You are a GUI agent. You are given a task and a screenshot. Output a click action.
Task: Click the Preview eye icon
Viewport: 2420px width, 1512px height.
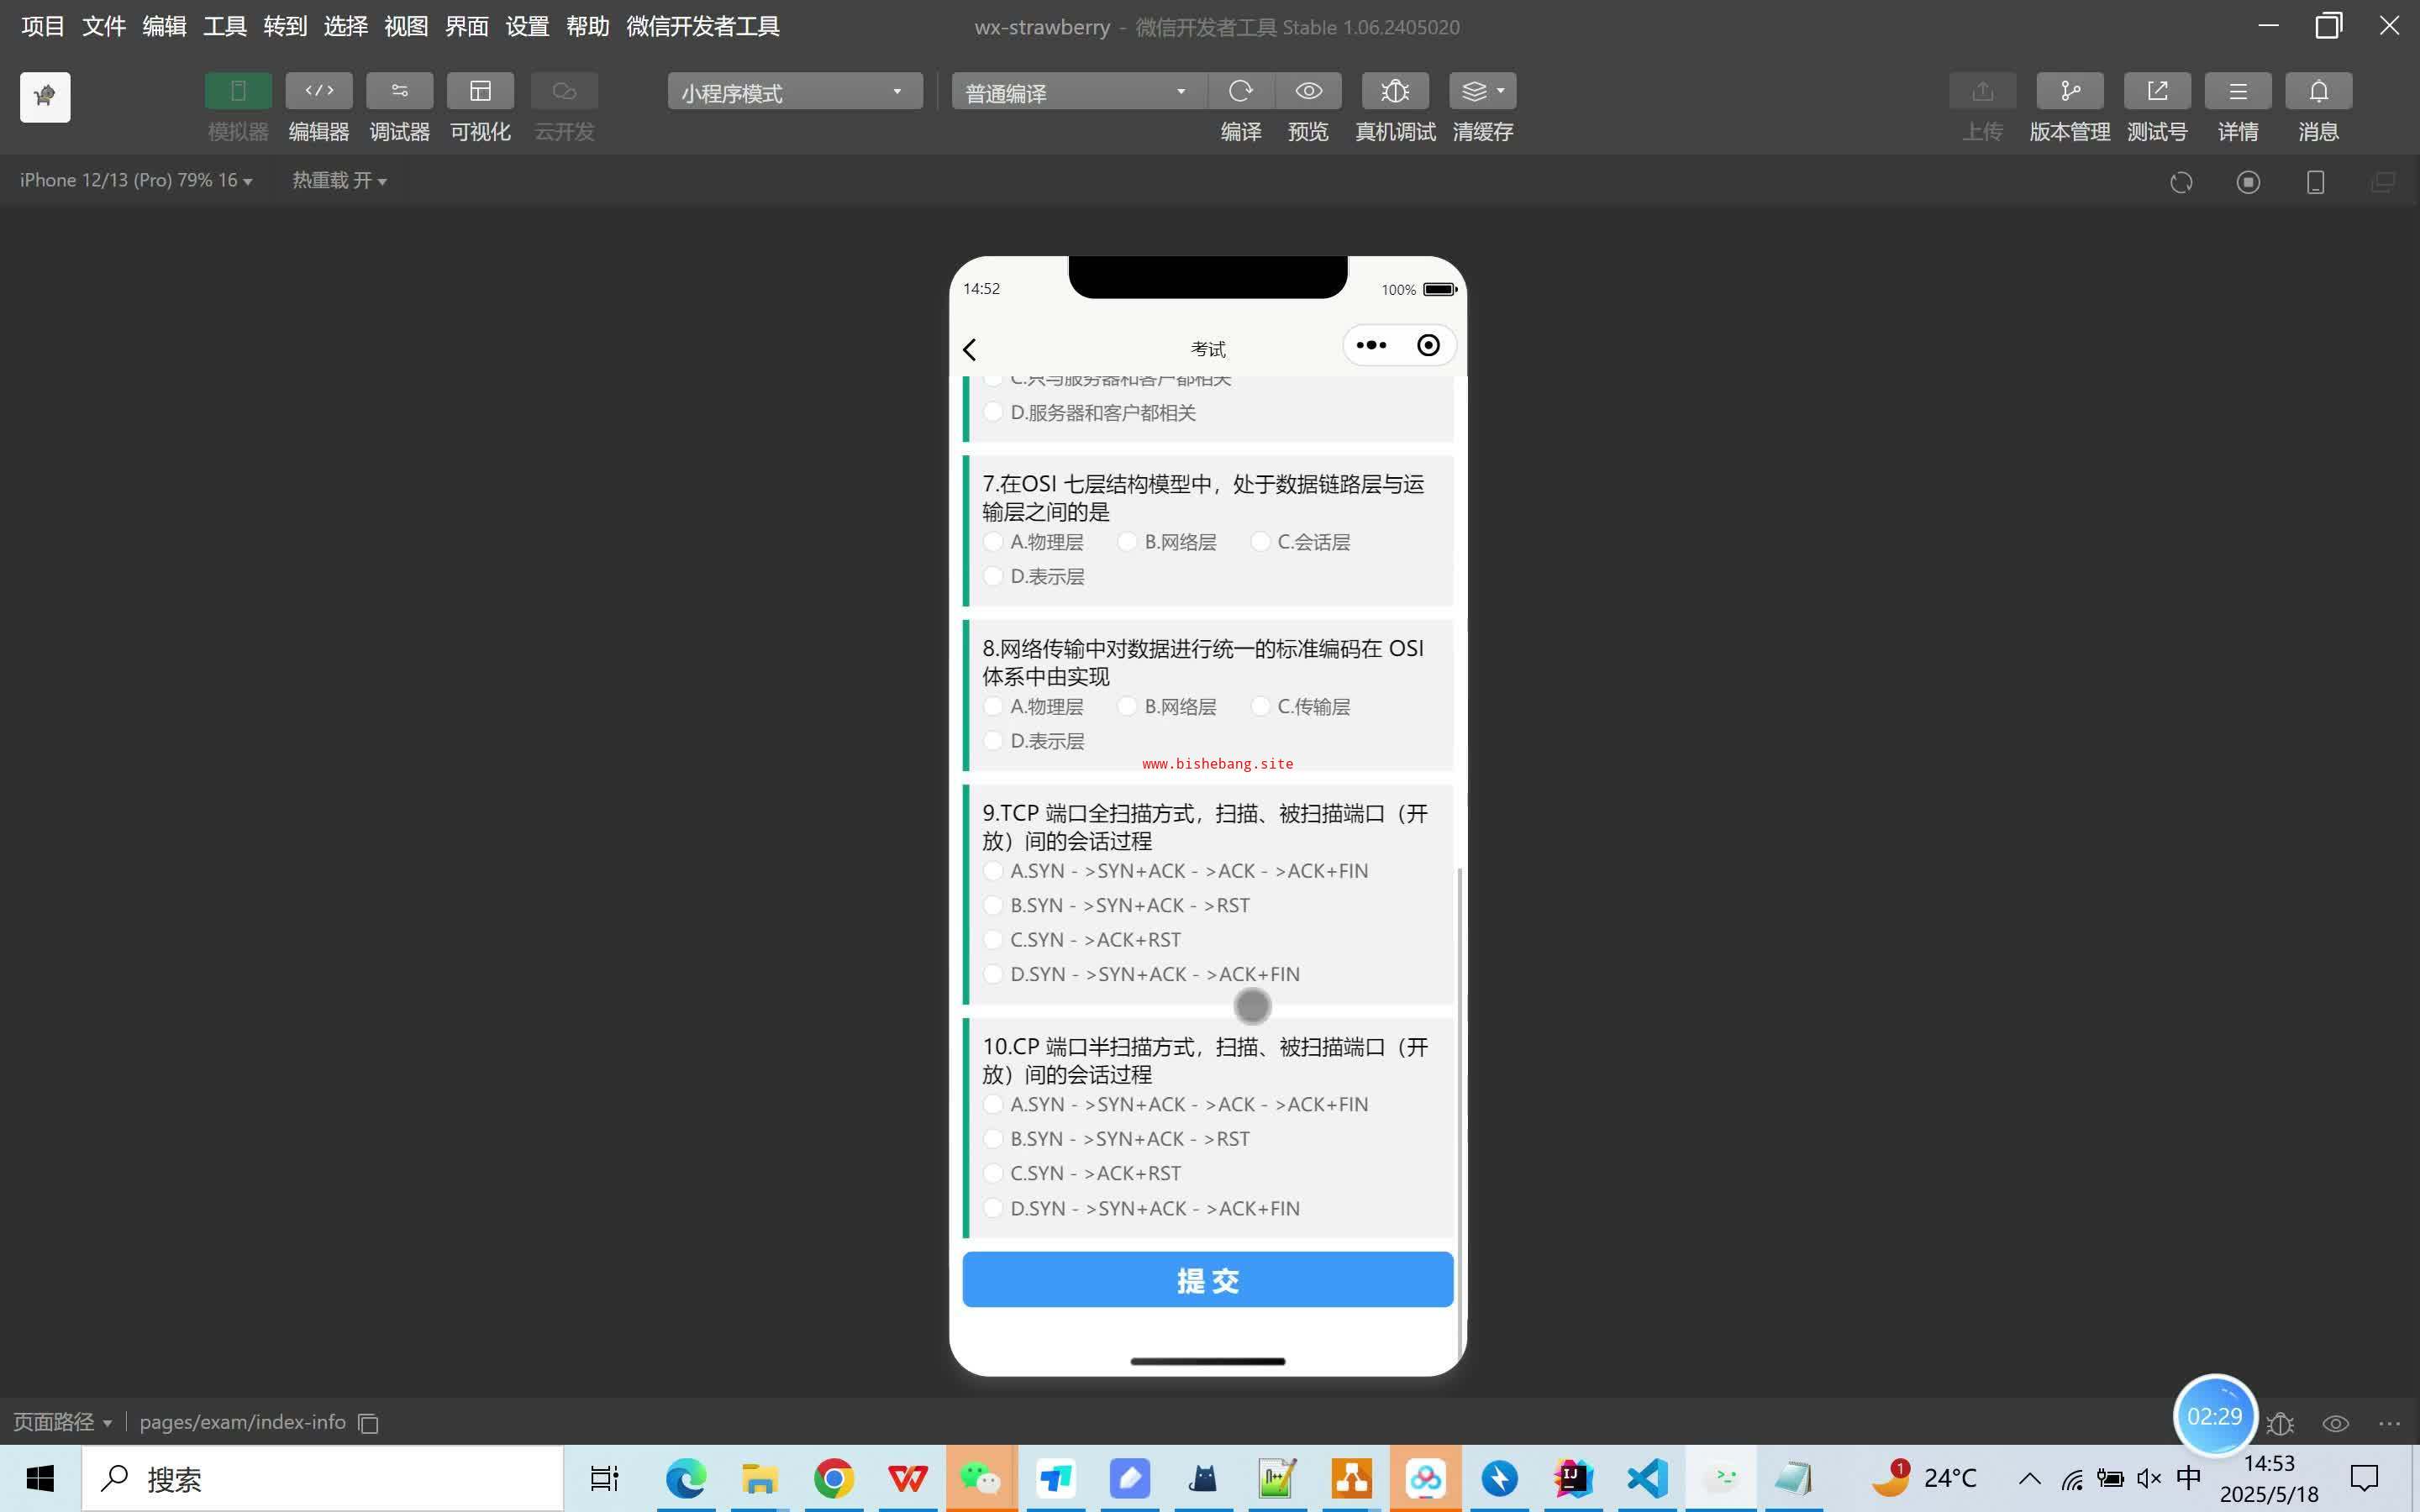pos(1308,91)
